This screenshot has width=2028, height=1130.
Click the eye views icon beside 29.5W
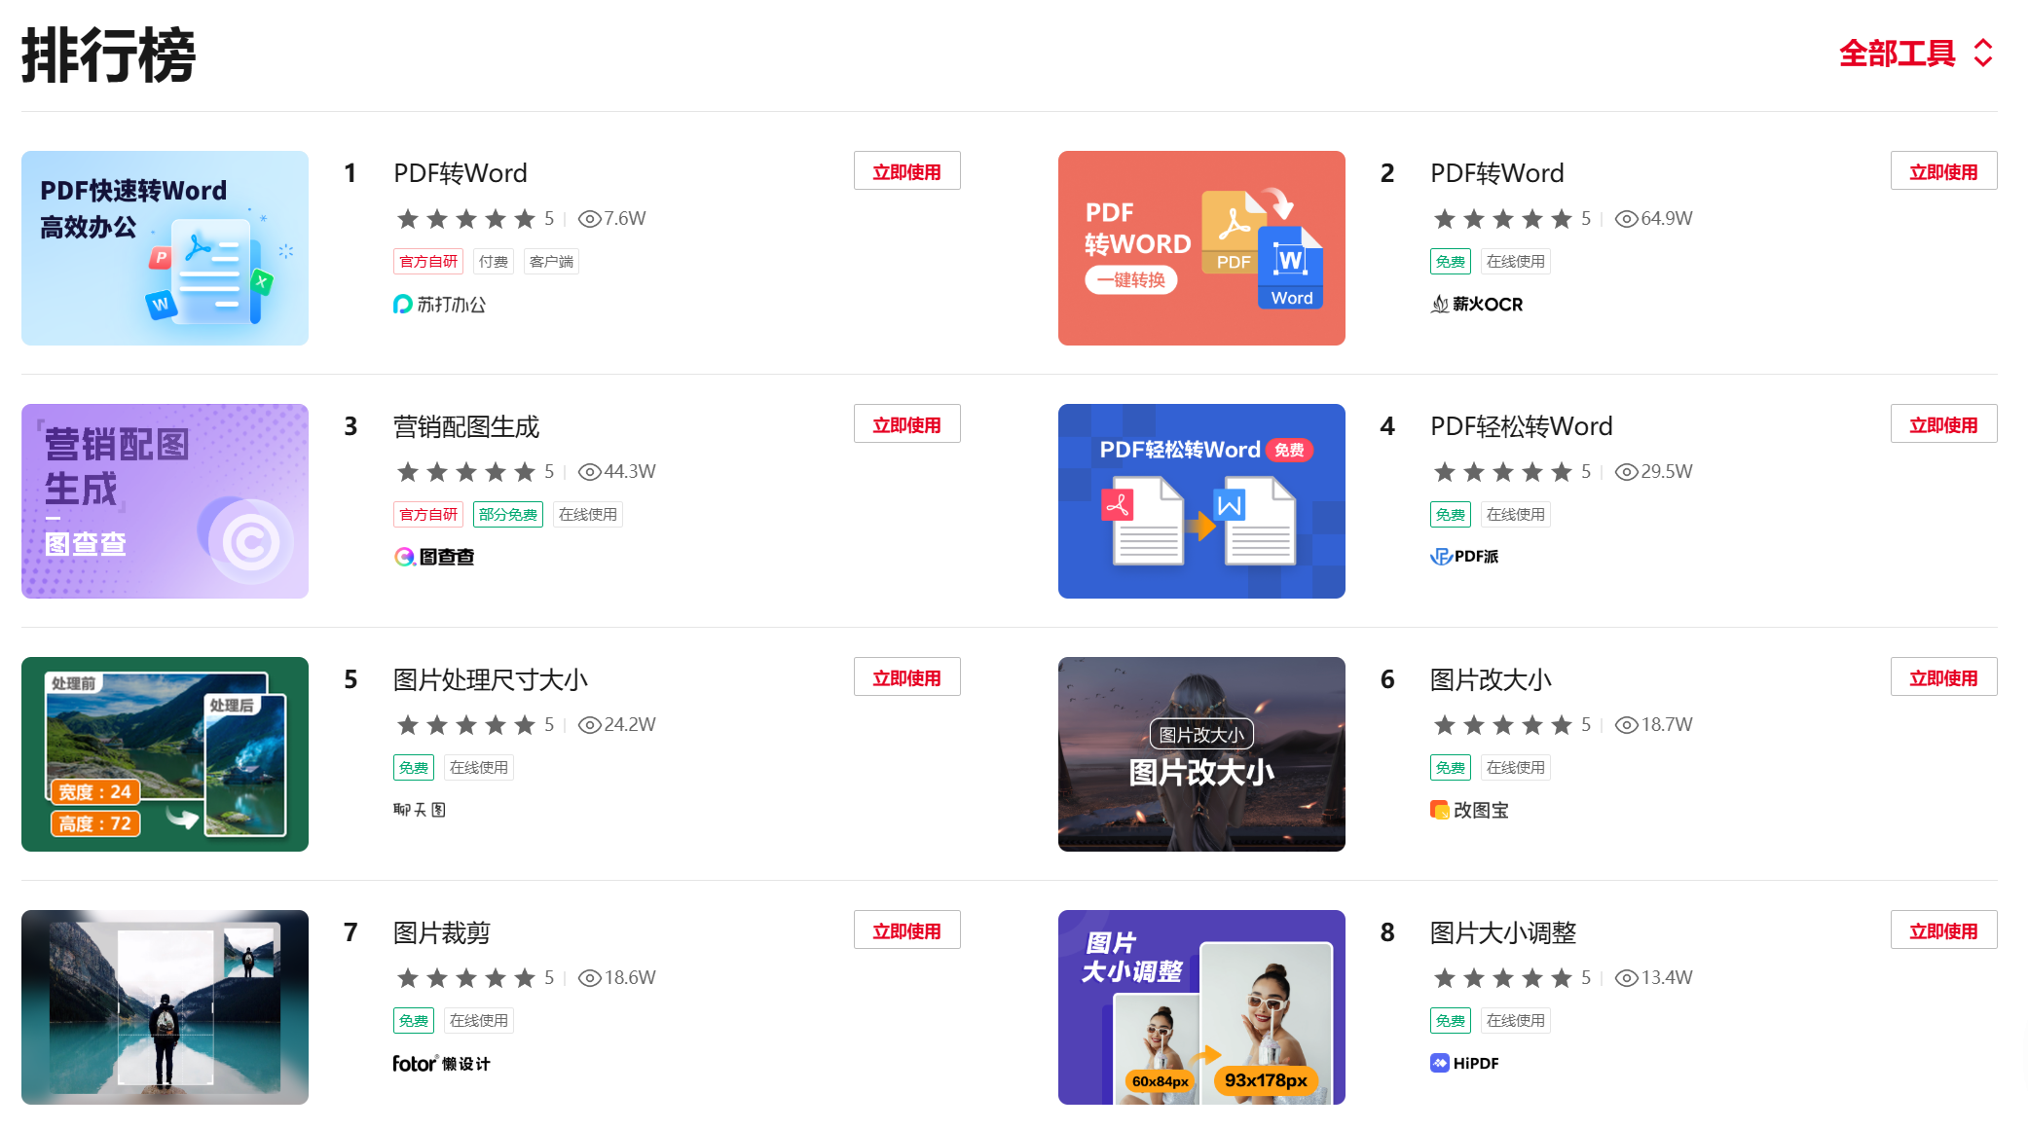click(1626, 472)
